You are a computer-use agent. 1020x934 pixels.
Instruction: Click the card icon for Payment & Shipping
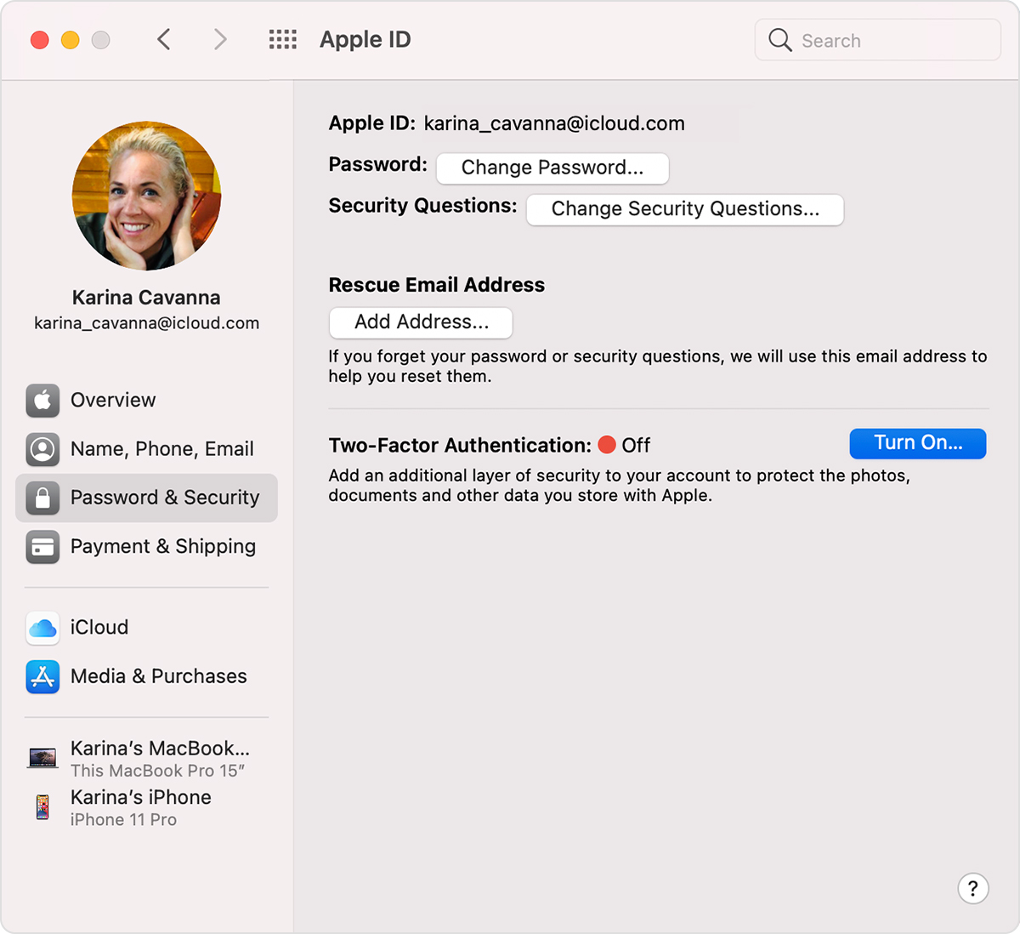[x=42, y=547]
